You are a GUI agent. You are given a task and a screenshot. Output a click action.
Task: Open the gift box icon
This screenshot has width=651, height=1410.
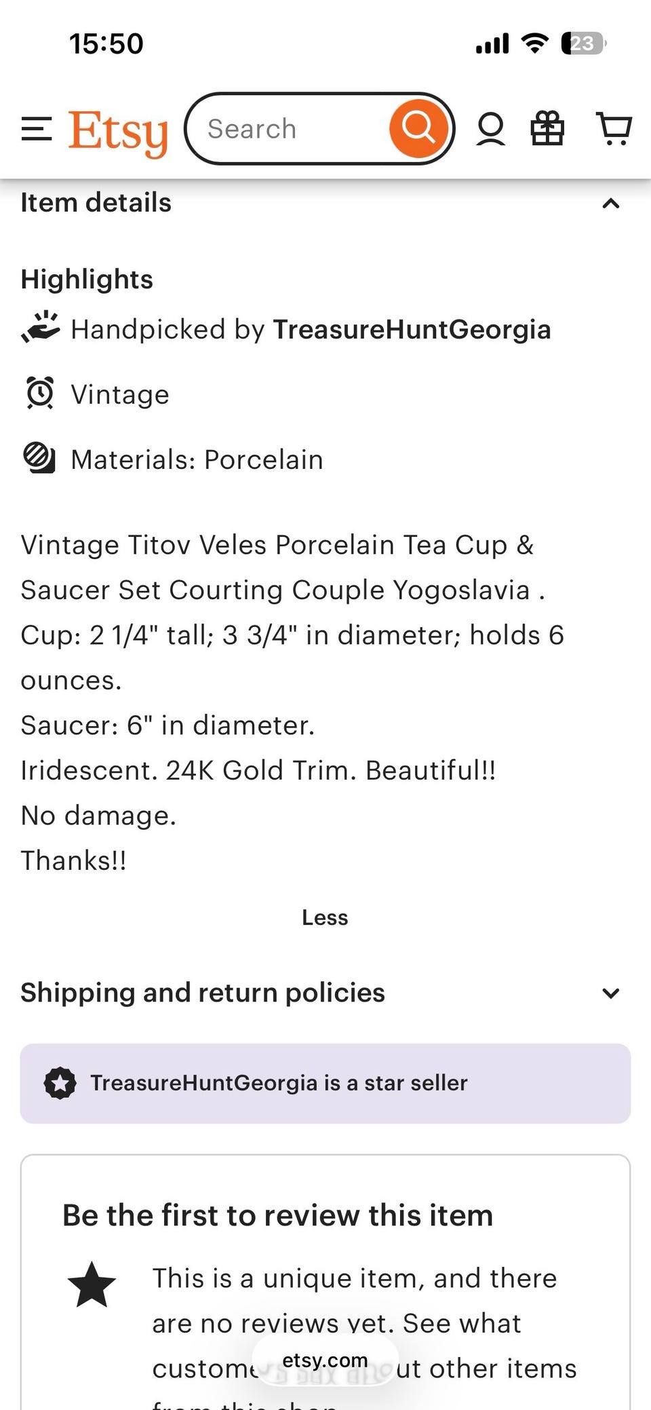(547, 129)
